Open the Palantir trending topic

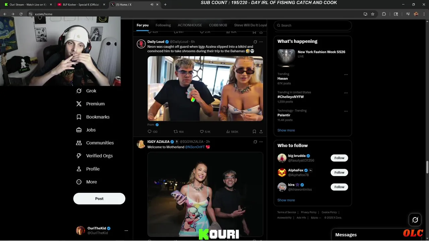[x=284, y=115]
